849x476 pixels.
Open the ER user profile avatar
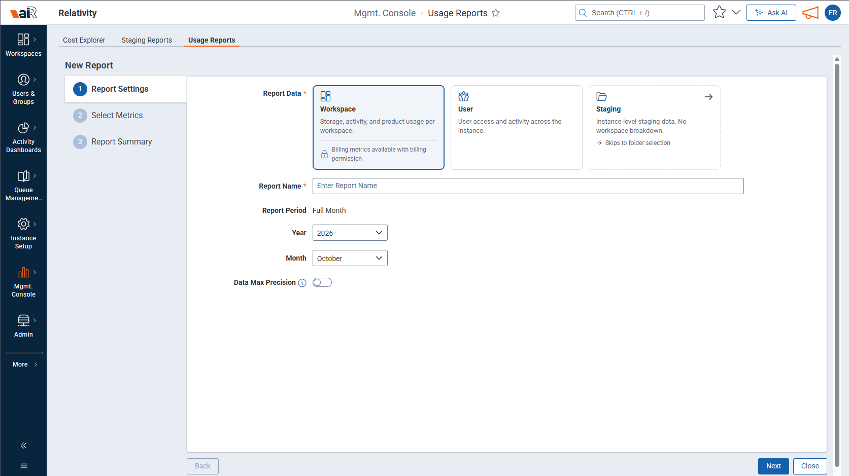pos(833,13)
